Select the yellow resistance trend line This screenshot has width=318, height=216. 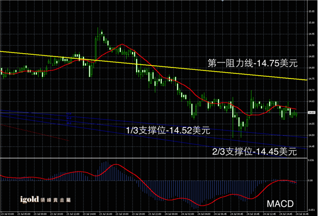[x=153, y=66]
